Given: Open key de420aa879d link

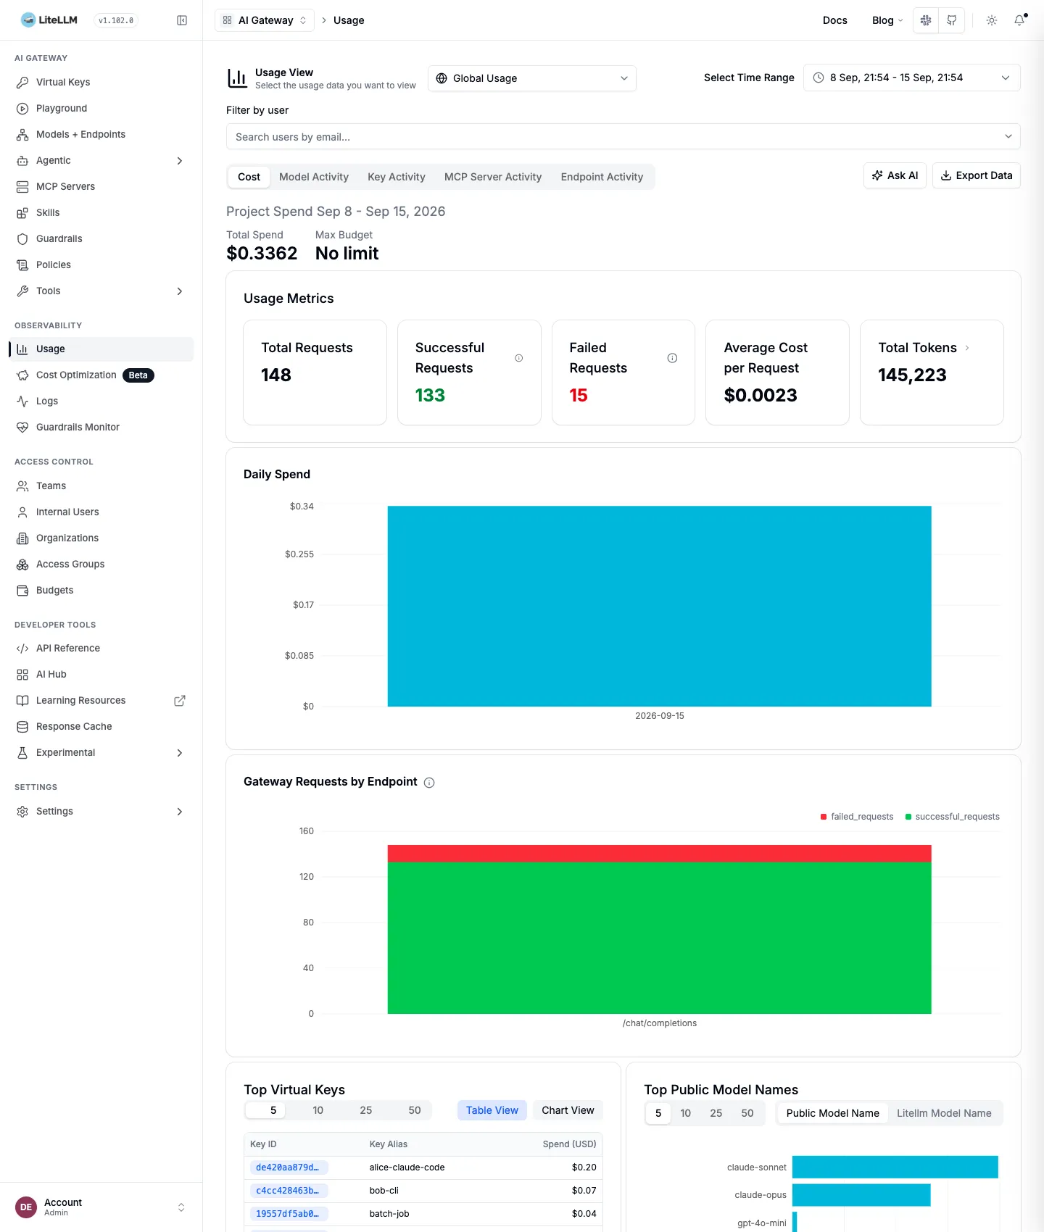Looking at the screenshot, I should (289, 1168).
